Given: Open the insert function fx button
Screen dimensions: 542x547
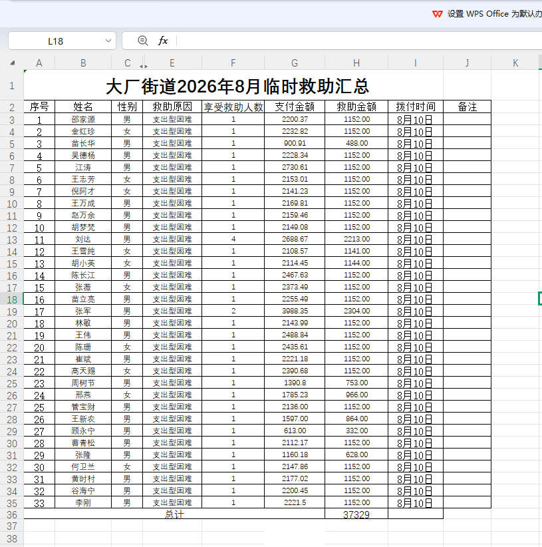Looking at the screenshot, I should click(163, 41).
